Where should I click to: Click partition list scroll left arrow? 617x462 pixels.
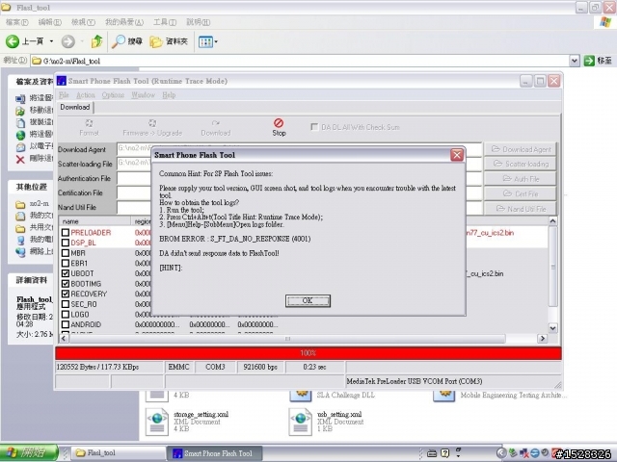pos(65,338)
